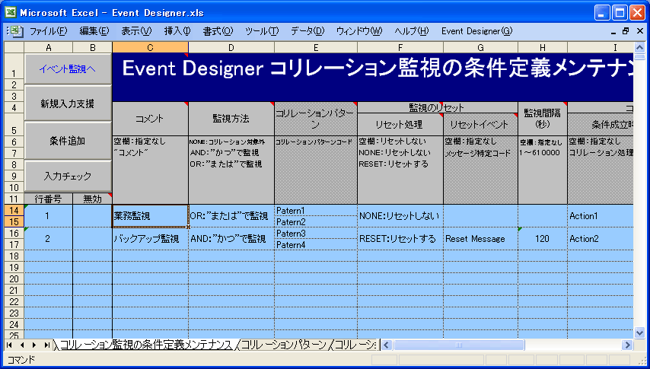Select row 18 header
Screen dimensions: 650x369
[14, 256]
